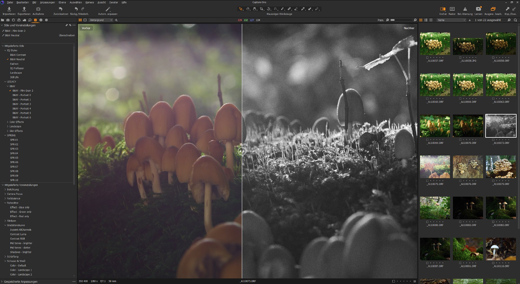Open the Ebene menu
Image resolution: width=520 pixels, height=284 pixels.
pyautogui.click(x=62, y=2)
